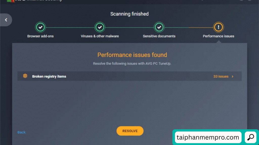This screenshot has height=145, width=259.
Task: Switch to Viruses & other malware label
Action: pyautogui.click(x=100, y=36)
